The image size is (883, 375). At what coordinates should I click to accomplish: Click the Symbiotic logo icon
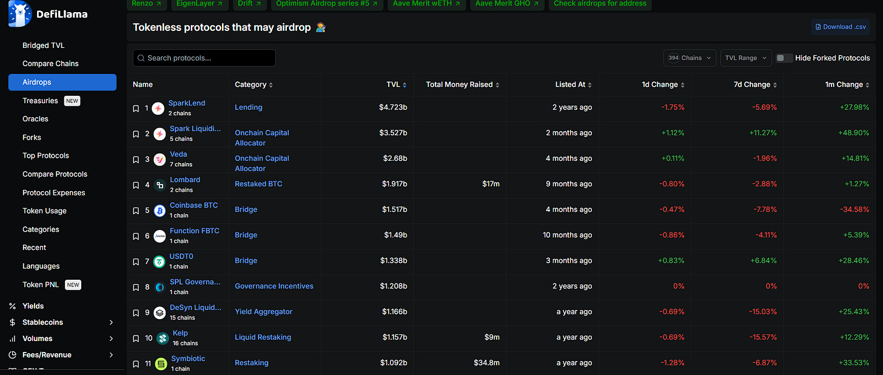161,363
